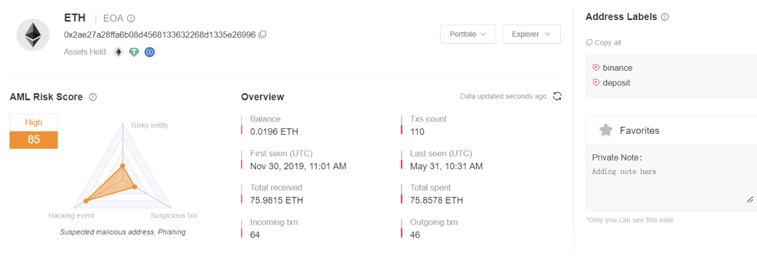Click the EOA info icon
757x256 pixels.
click(131, 18)
